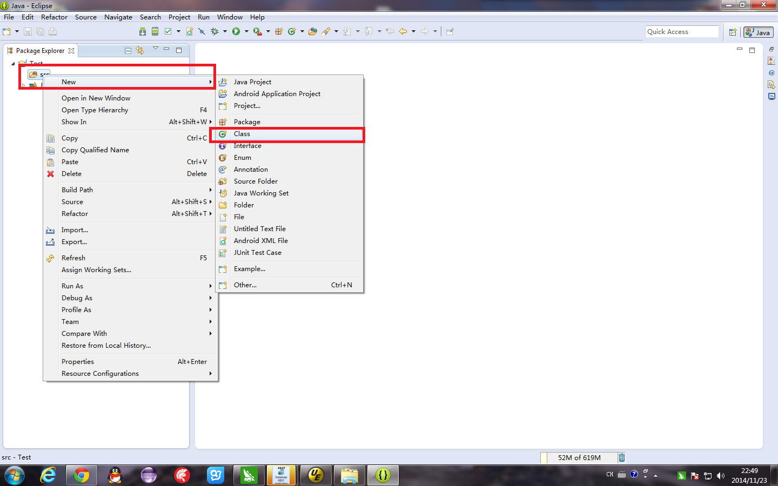Click the Forward navigation arrow

point(425,31)
